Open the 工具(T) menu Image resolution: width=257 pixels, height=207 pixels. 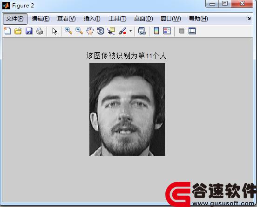tap(117, 19)
